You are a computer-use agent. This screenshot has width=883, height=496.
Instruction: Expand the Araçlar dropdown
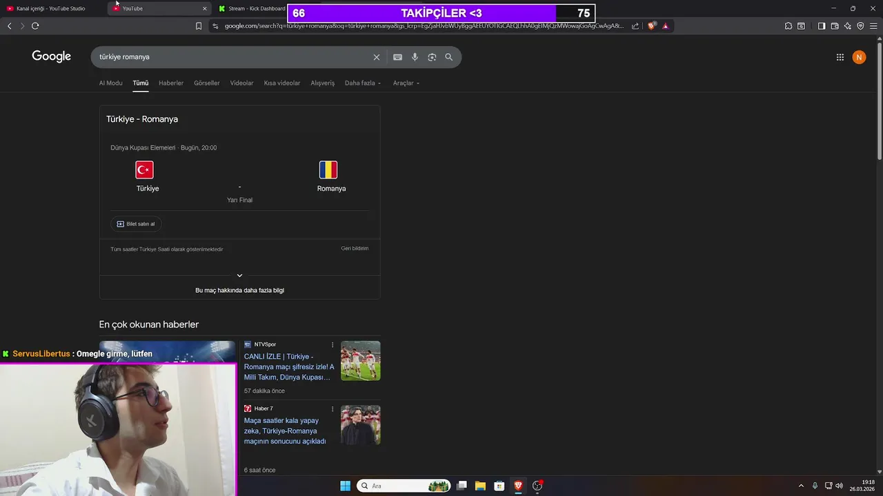[406, 83]
